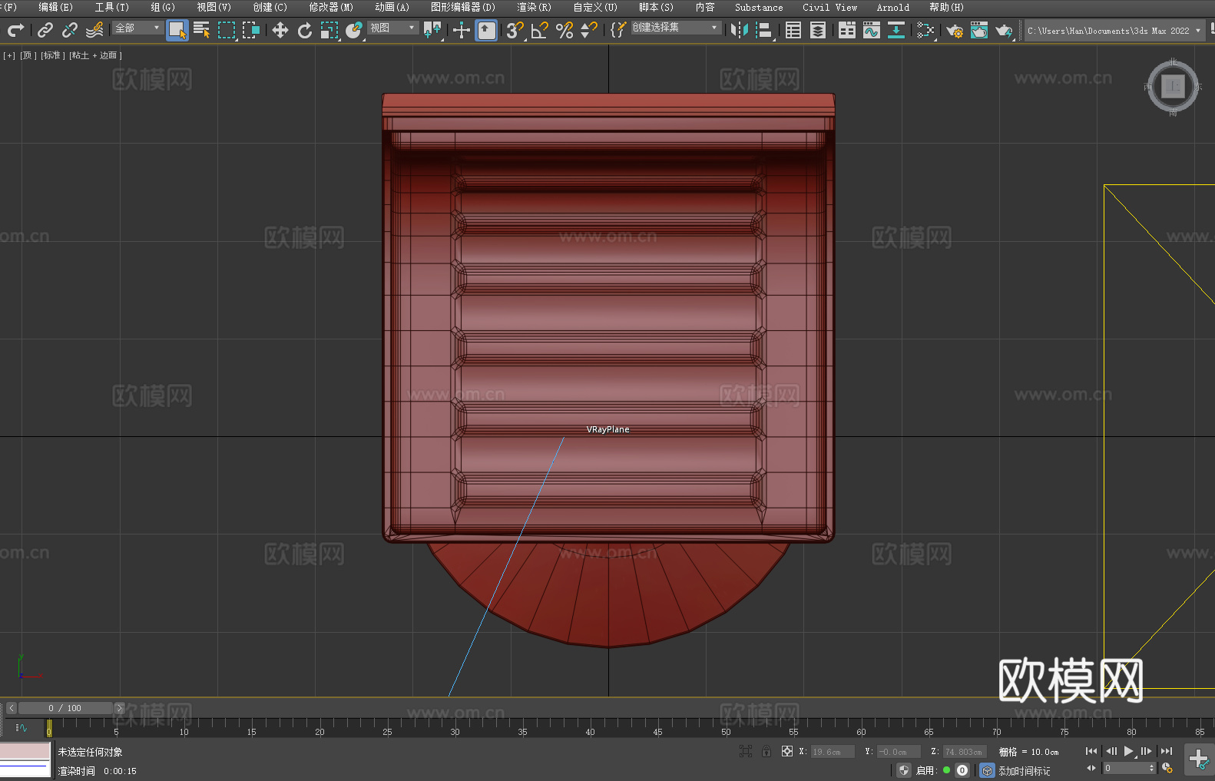Open the 编辑(E) menu

point(55,7)
